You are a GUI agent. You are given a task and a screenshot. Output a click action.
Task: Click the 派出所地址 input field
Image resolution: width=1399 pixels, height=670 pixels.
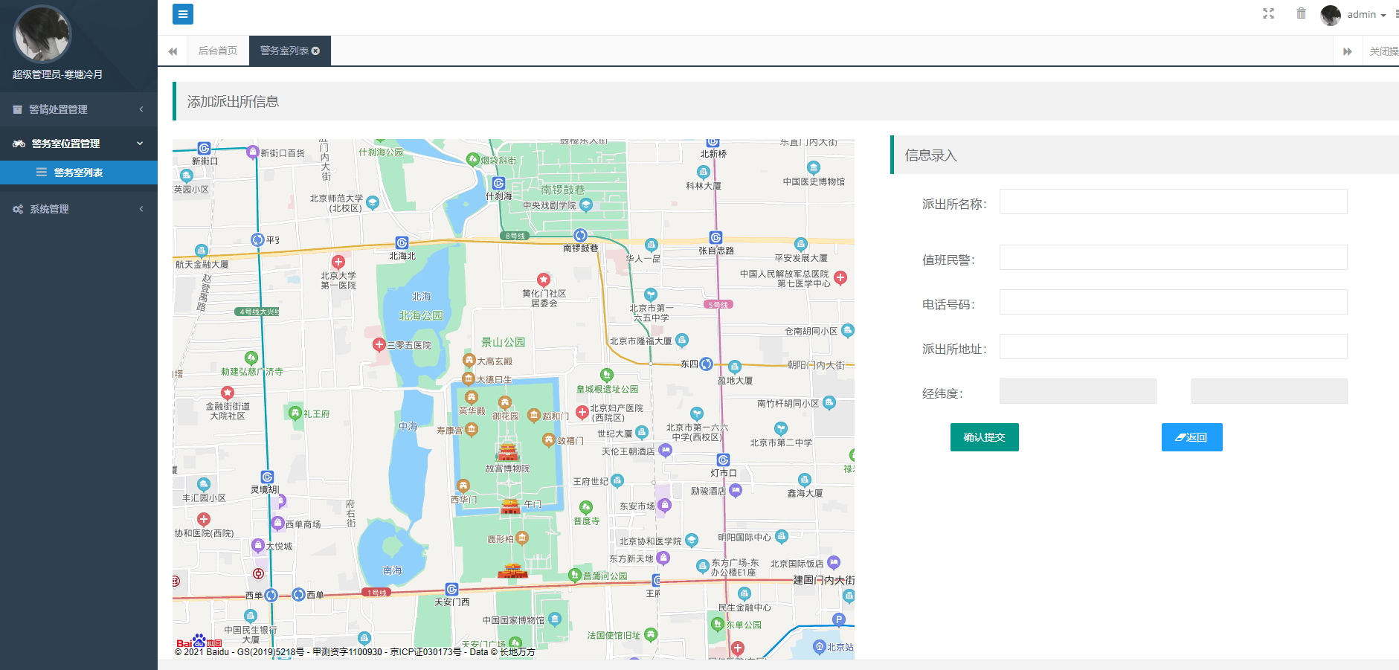click(1173, 347)
